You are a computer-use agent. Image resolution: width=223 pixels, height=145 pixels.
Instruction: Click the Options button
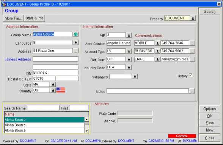tap(210, 109)
